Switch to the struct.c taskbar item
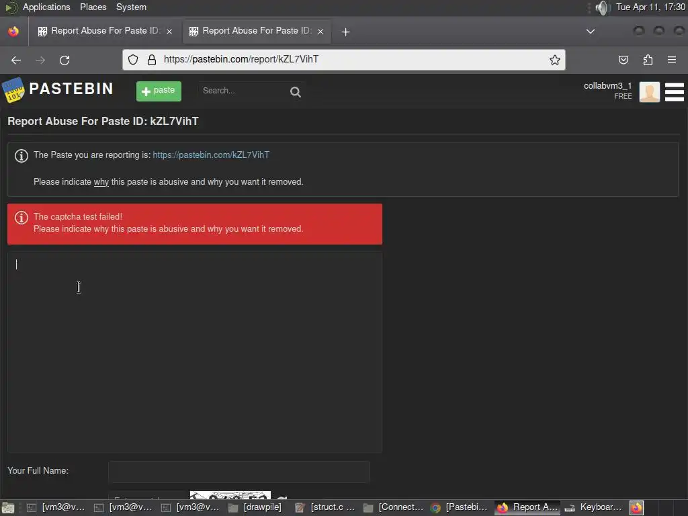 (x=326, y=507)
